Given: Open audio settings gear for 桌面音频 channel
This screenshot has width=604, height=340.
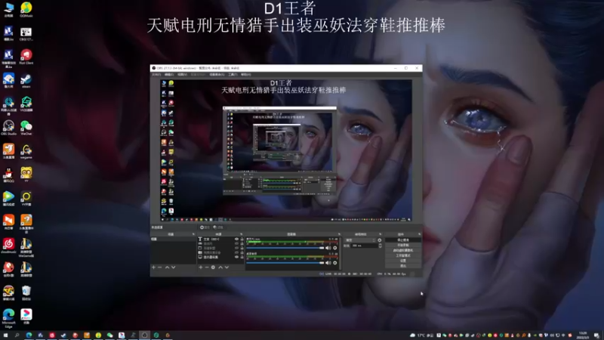Looking at the screenshot, I should point(335,263).
